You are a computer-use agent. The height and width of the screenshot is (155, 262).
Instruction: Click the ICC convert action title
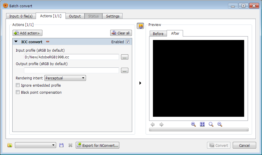click(32, 42)
